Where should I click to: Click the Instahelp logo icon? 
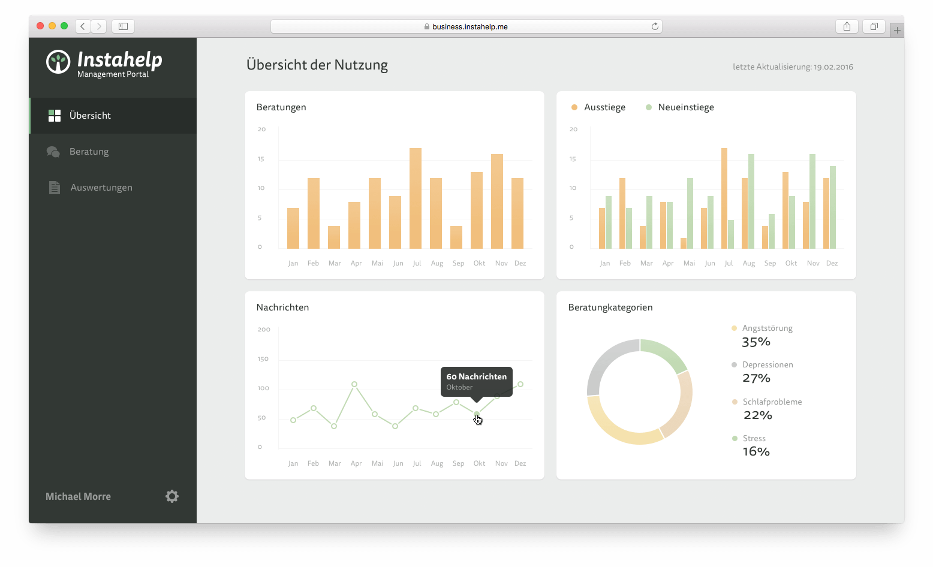58,62
